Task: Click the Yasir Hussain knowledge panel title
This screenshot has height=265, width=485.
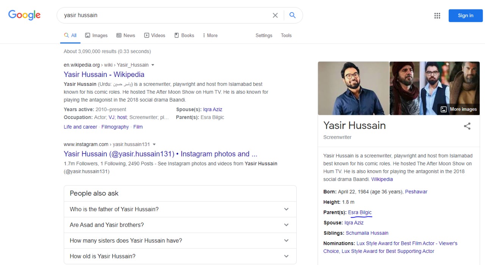Action: [x=355, y=125]
